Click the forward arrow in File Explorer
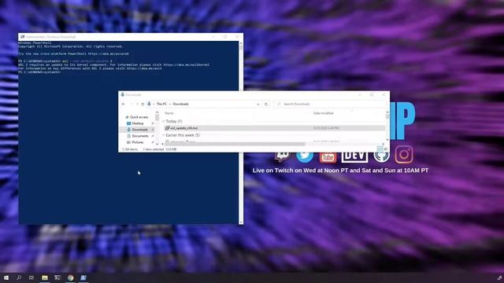 pyautogui.click(x=132, y=104)
